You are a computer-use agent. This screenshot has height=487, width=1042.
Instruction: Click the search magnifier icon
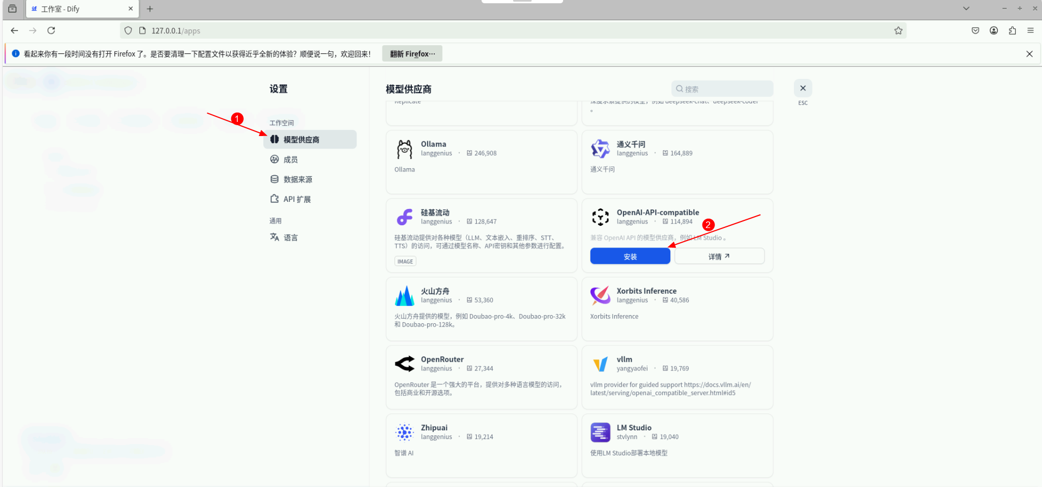tap(680, 89)
